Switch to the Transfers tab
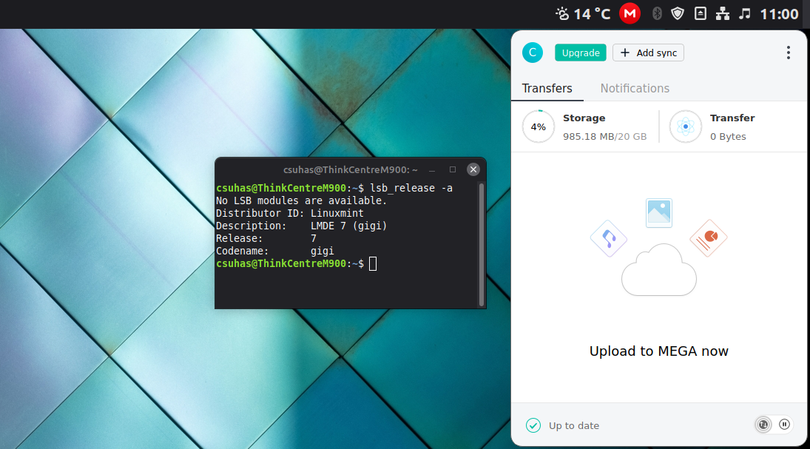The height and width of the screenshot is (449, 810). click(547, 88)
